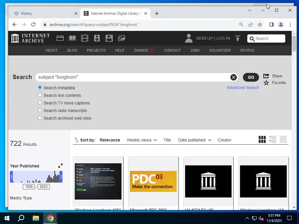Open the VOLUNTEER menu item
This screenshot has height=224, width=299.
click(x=220, y=50)
